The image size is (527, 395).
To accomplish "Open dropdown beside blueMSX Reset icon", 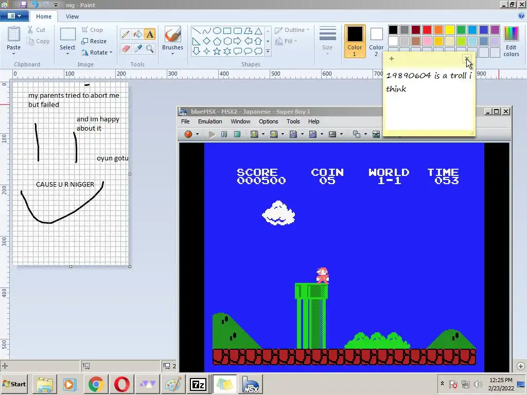I will pos(197,134).
